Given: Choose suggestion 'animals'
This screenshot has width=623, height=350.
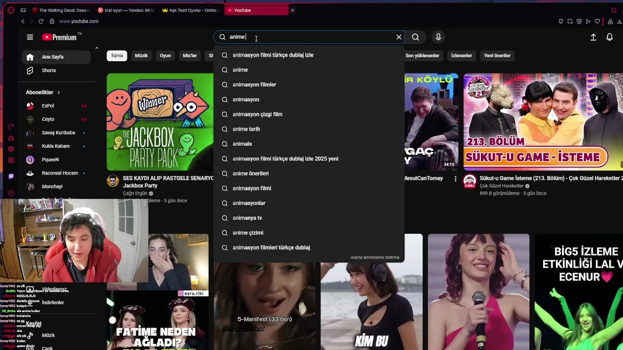Looking at the screenshot, I should point(309,144).
